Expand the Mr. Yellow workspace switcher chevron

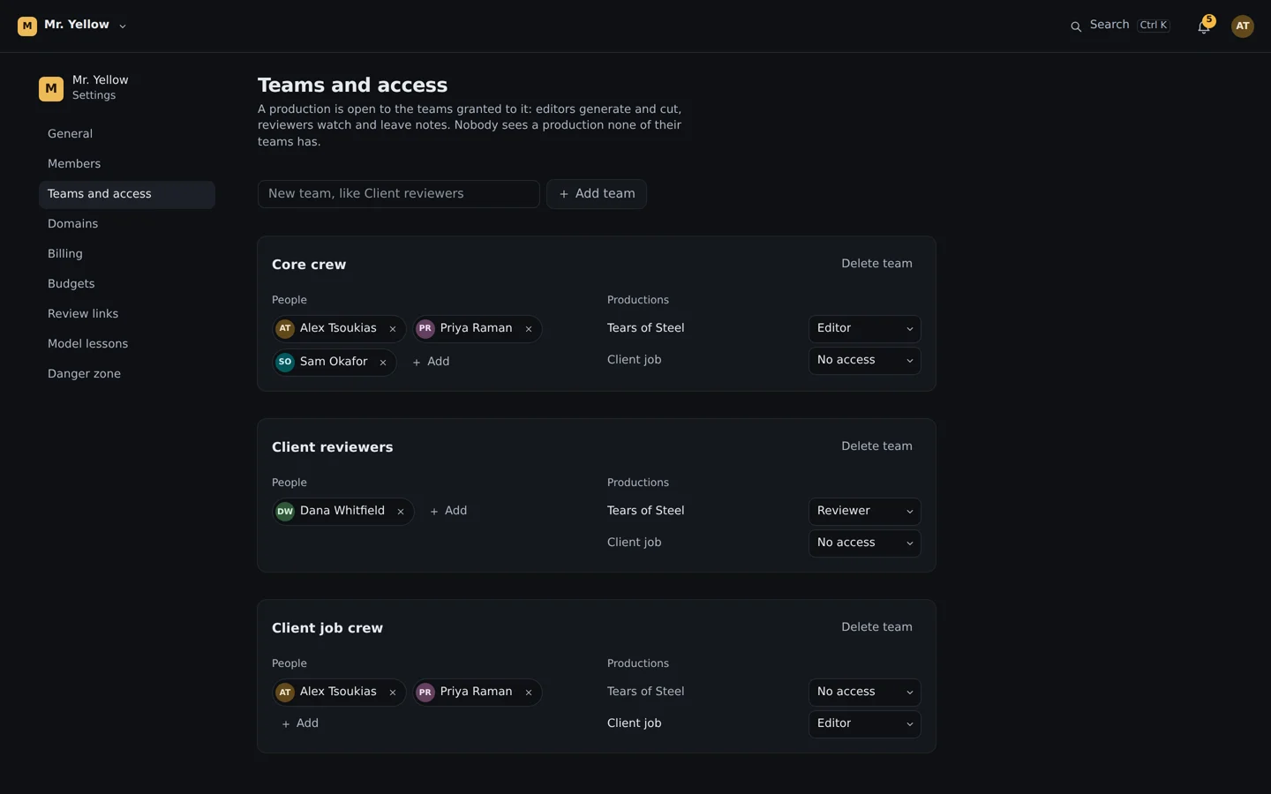[x=123, y=26]
